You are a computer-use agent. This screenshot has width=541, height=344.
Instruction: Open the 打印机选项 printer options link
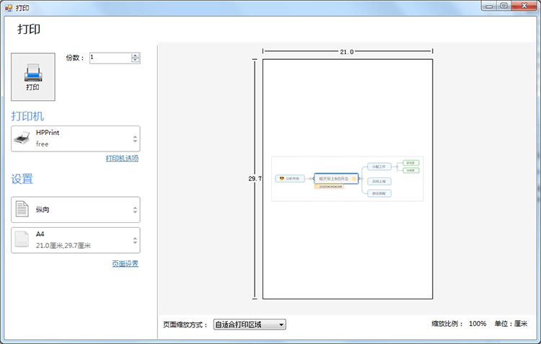pos(122,159)
